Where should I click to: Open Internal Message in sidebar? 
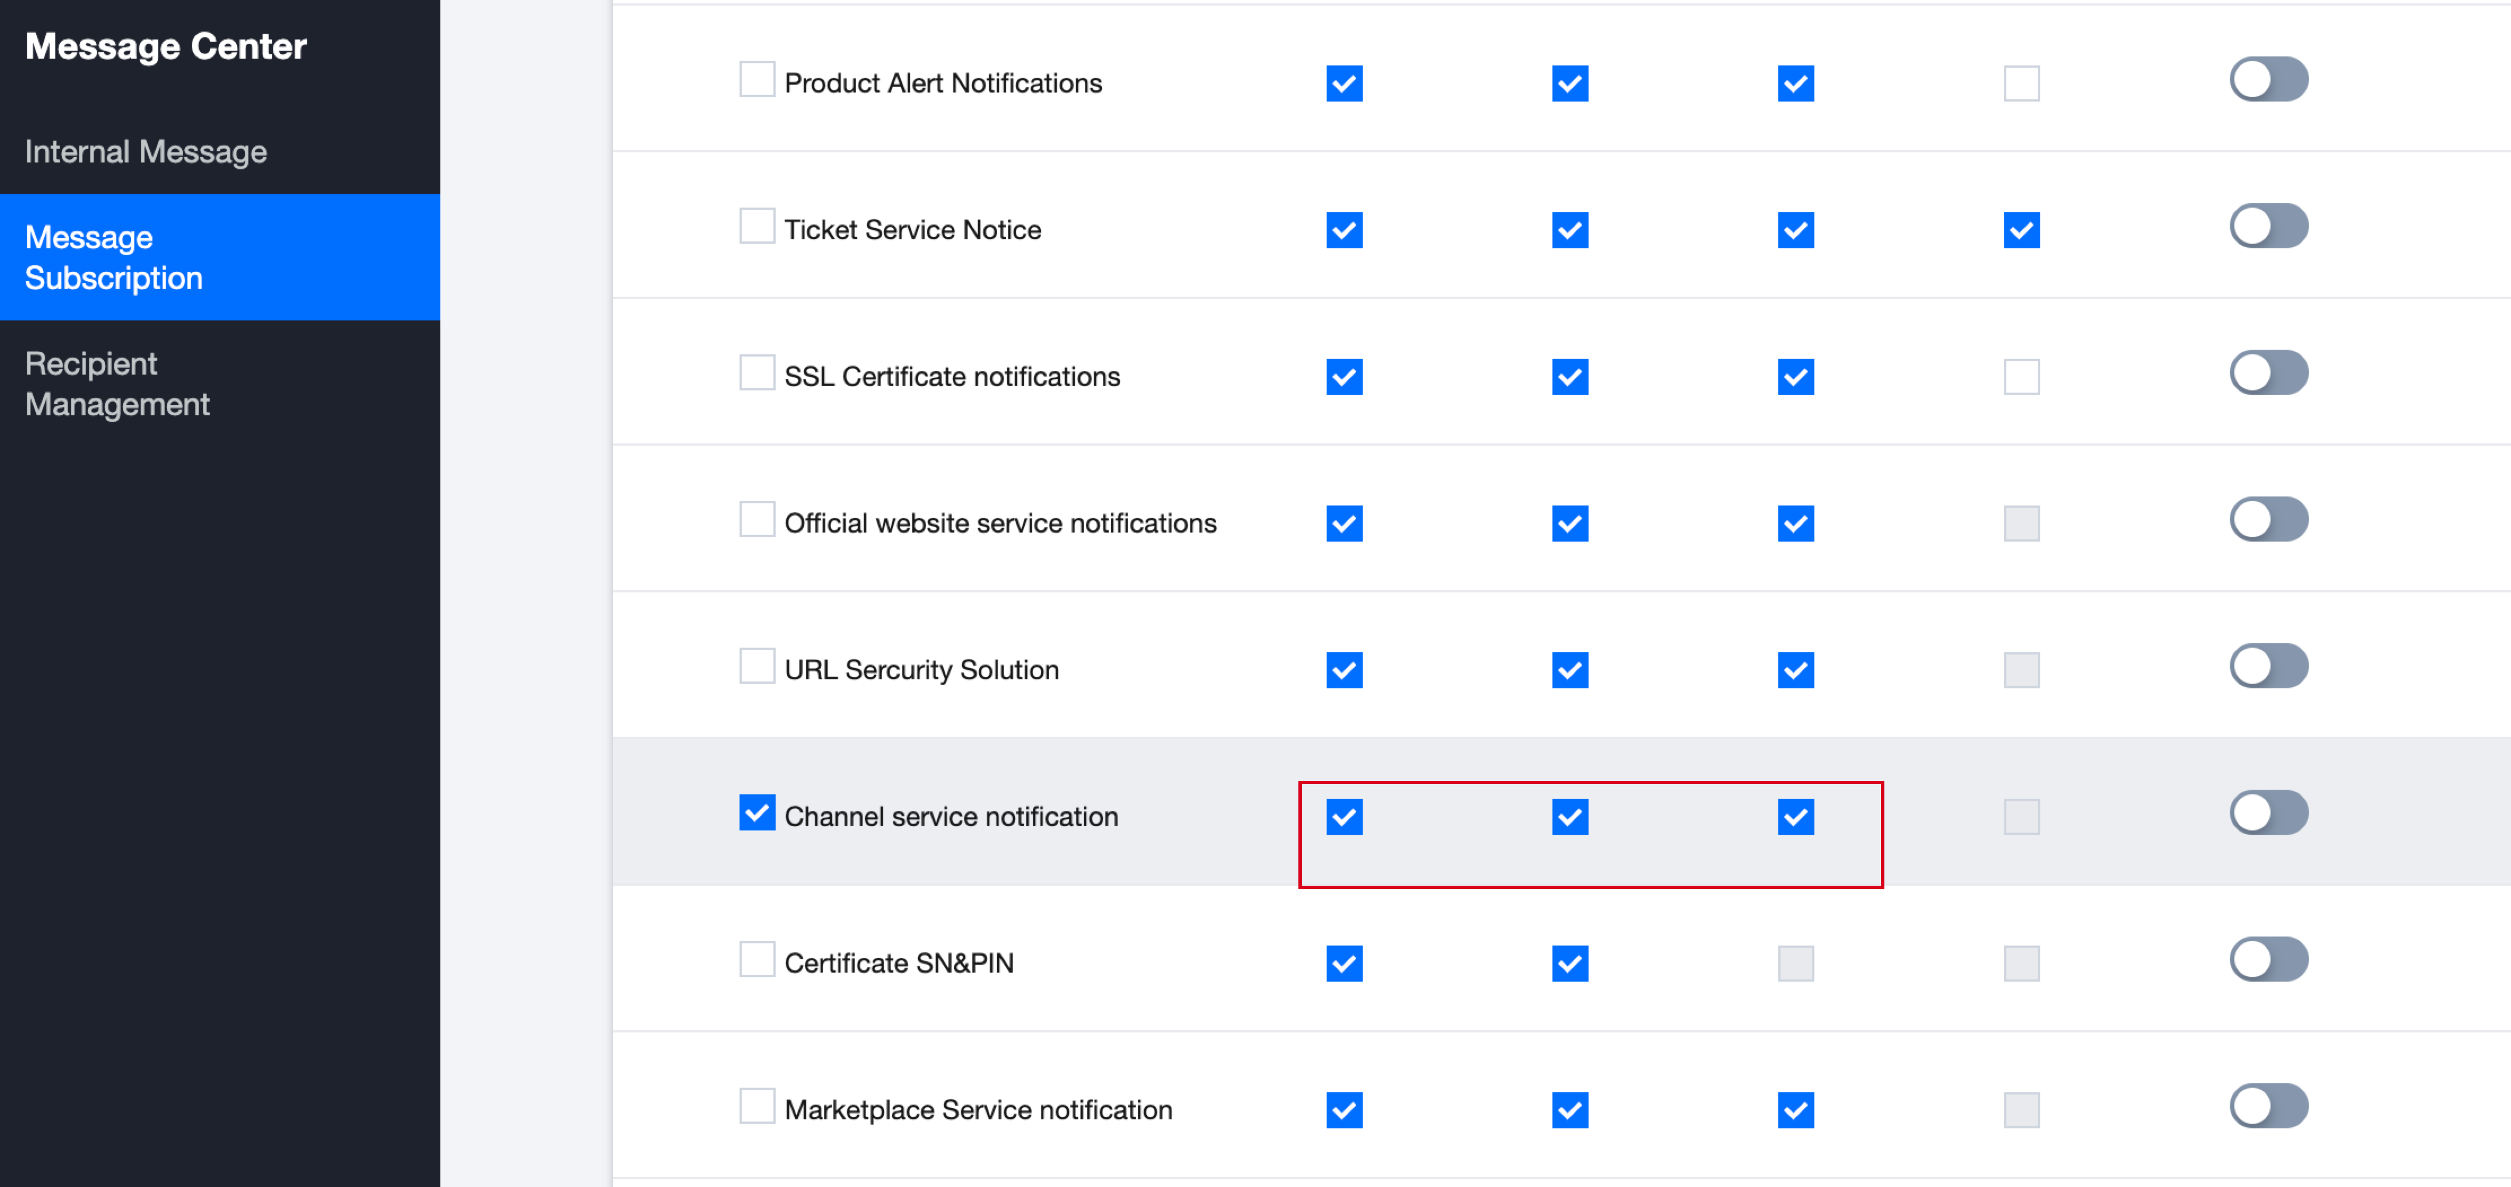pyautogui.click(x=145, y=152)
